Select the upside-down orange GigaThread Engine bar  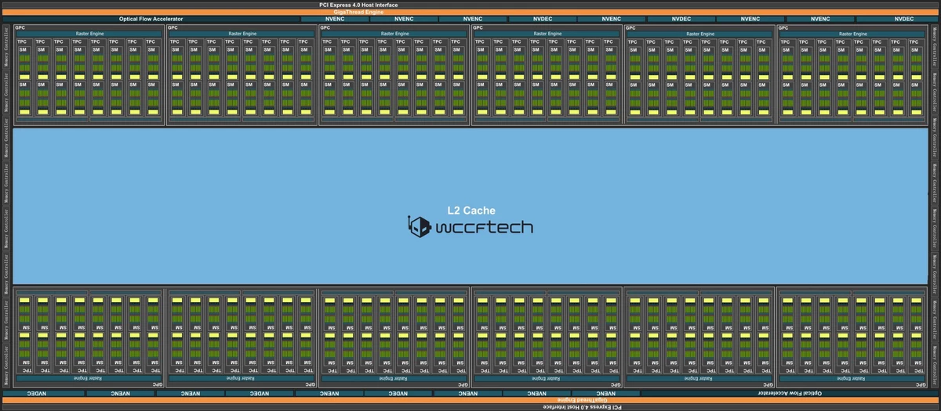tap(470, 399)
